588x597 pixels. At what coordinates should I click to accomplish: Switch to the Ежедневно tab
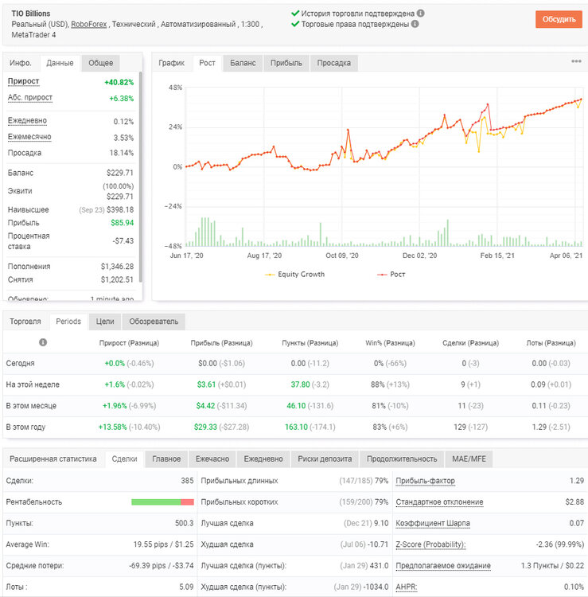tap(263, 458)
